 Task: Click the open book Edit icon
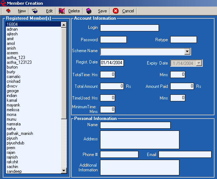point(35,11)
